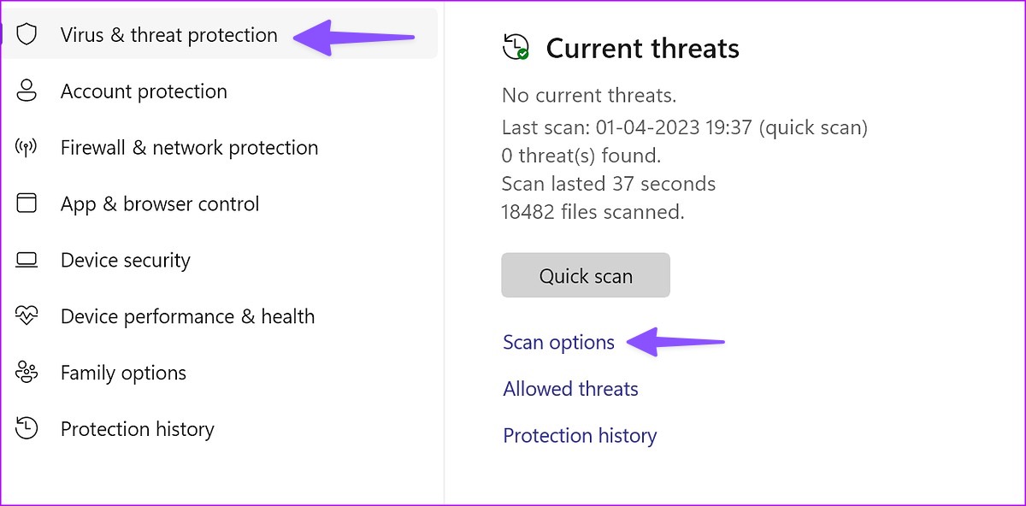This screenshot has width=1026, height=506.
Task: Click the Current threats clock-check icon
Action: (516, 47)
